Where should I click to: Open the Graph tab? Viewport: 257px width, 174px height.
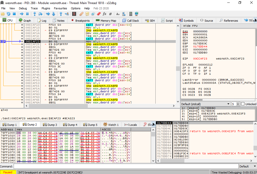(25, 20)
